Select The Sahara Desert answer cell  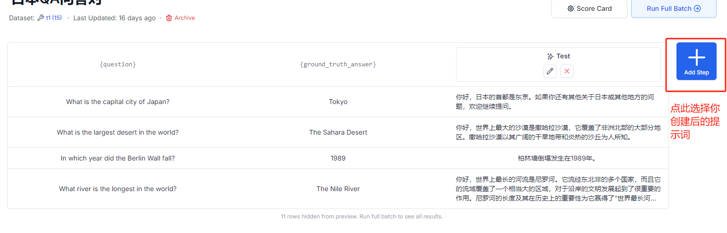(x=338, y=132)
